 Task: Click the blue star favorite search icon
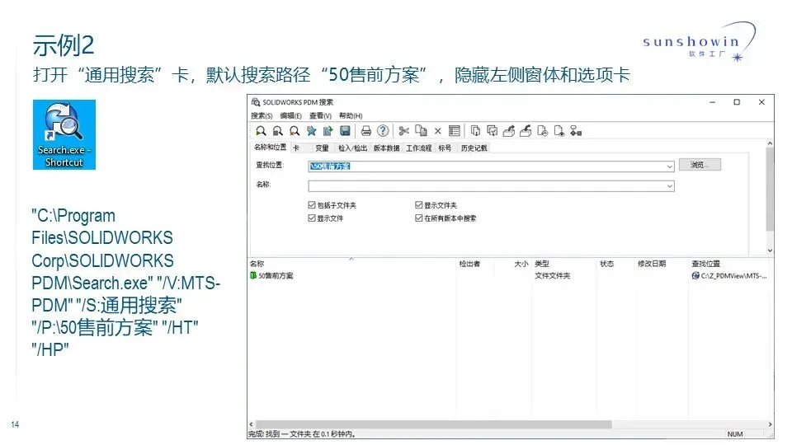311,131
